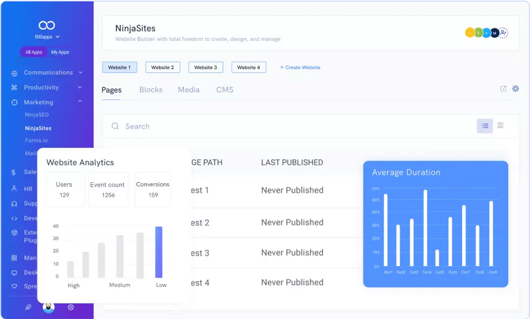Click Never Published in the est 3 row

pos(293,253)
